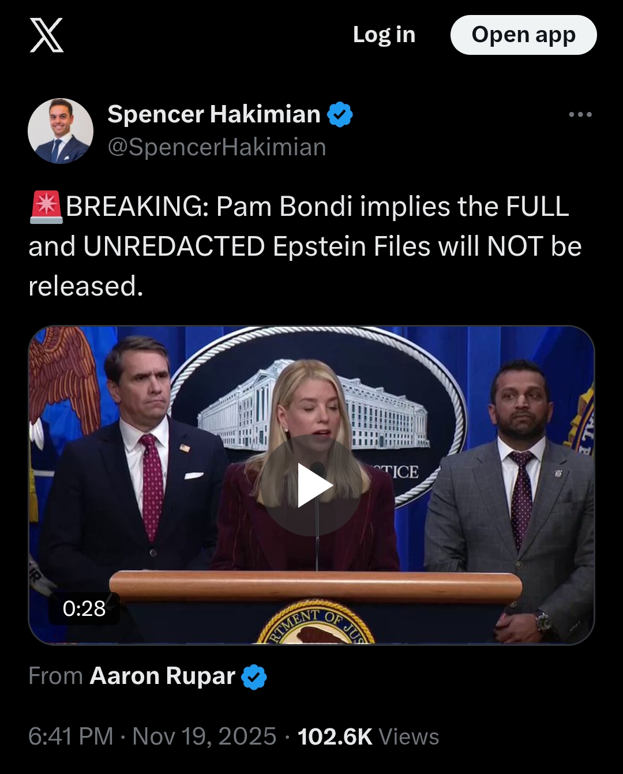The width and height of the screenshot is (623, 774).
Task: Click the DOJ seal on the podium
Action: coord(316,622)
